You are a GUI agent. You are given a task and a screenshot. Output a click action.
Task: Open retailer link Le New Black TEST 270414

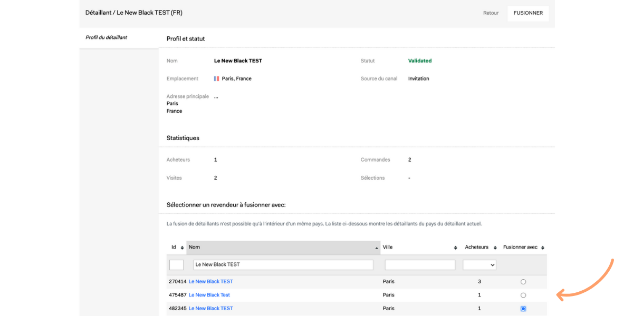click(x=211, y=282)
